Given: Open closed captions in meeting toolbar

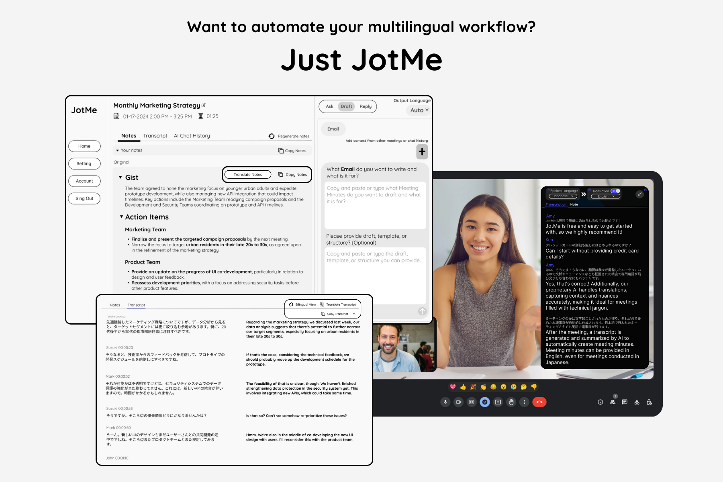Looking at the screenshot, I should click(472, 402).
